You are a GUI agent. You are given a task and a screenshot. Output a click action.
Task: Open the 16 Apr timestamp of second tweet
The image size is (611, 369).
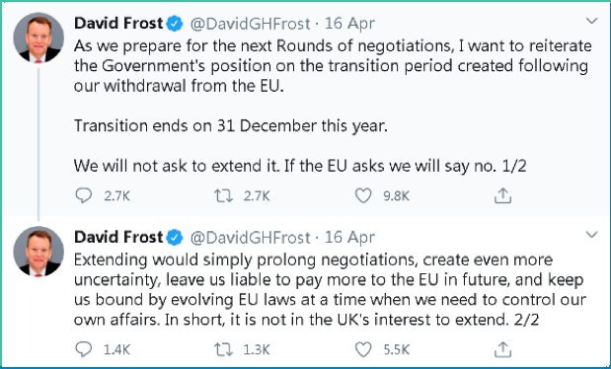click(349, 238)
